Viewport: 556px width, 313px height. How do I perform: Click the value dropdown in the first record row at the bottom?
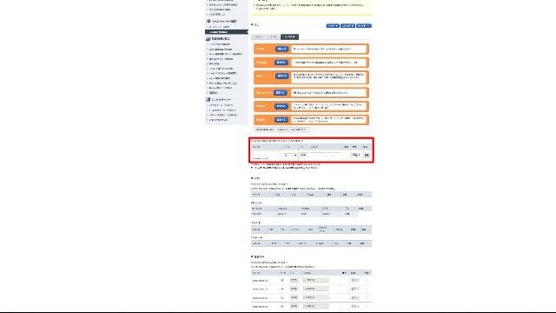[315, 280]
